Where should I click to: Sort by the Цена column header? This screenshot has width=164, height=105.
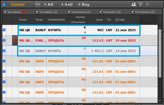coord(95,20)
